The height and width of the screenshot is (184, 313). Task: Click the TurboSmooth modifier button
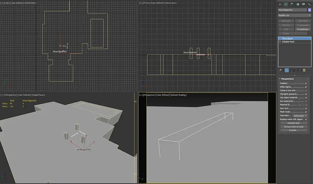pyautogui.click(x=303, y=25)
